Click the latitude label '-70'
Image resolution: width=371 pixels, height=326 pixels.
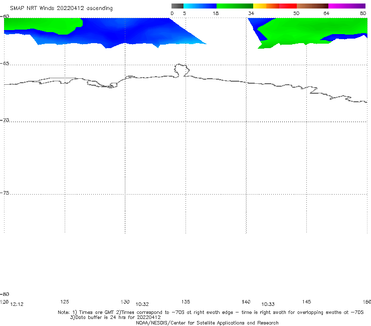click(5, 120)
